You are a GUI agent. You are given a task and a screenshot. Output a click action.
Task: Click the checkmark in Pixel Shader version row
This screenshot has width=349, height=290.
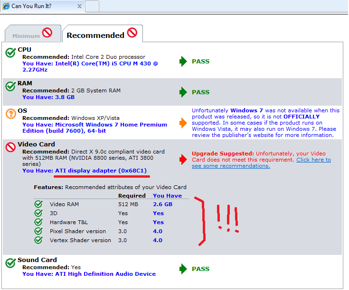[x=38, y=231]
